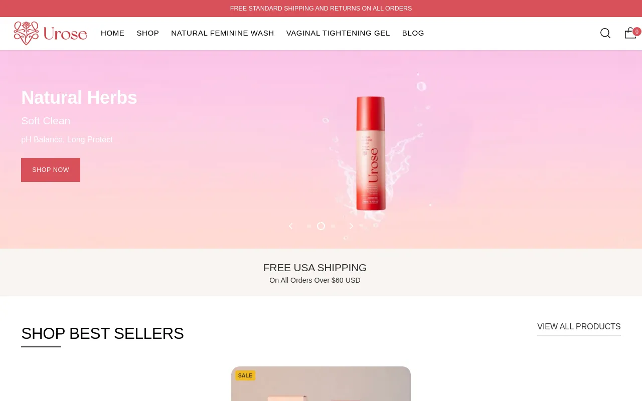Open the BLOG menu item

(413, 33)
